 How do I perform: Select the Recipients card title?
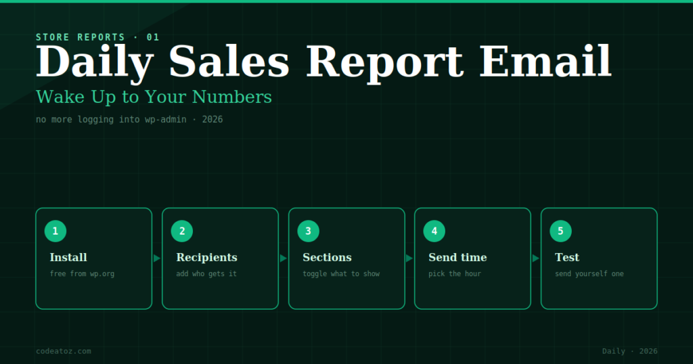pos(207,258)
